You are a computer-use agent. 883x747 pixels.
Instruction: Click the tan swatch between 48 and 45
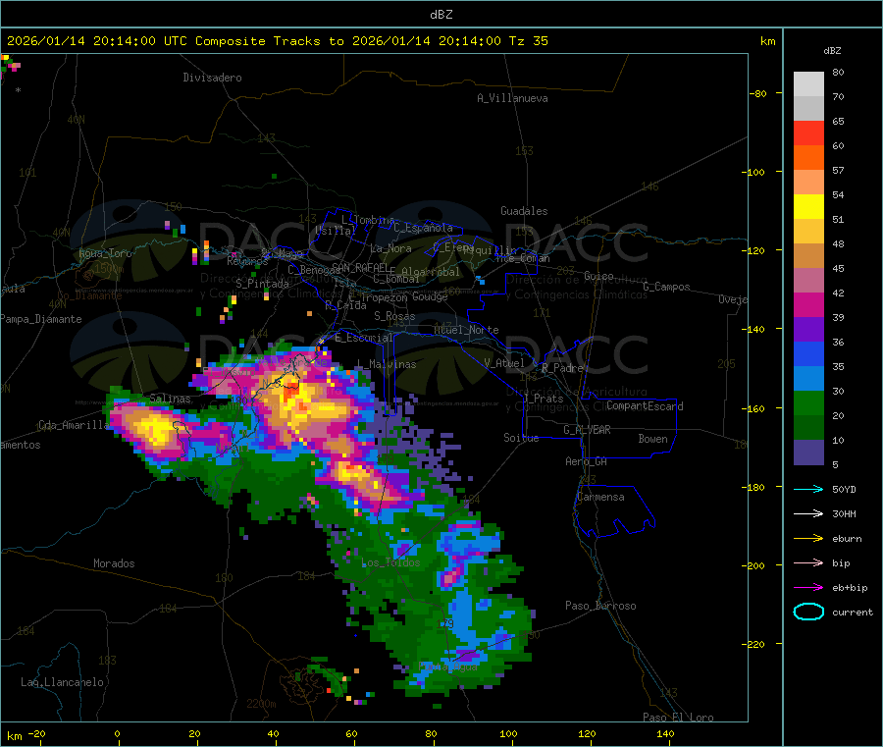pyautogui.click(x=808, y=256)
